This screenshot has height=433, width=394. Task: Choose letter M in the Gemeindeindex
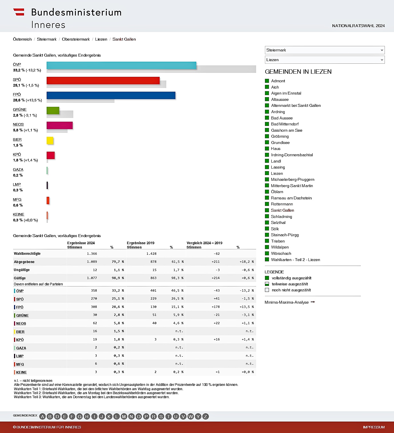[124, 416]
